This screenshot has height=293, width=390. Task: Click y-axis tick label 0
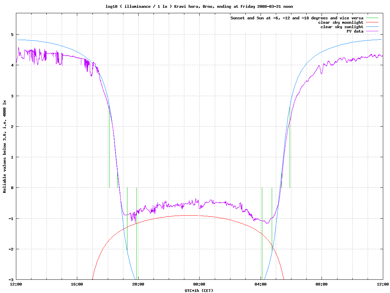coord(12,188)
